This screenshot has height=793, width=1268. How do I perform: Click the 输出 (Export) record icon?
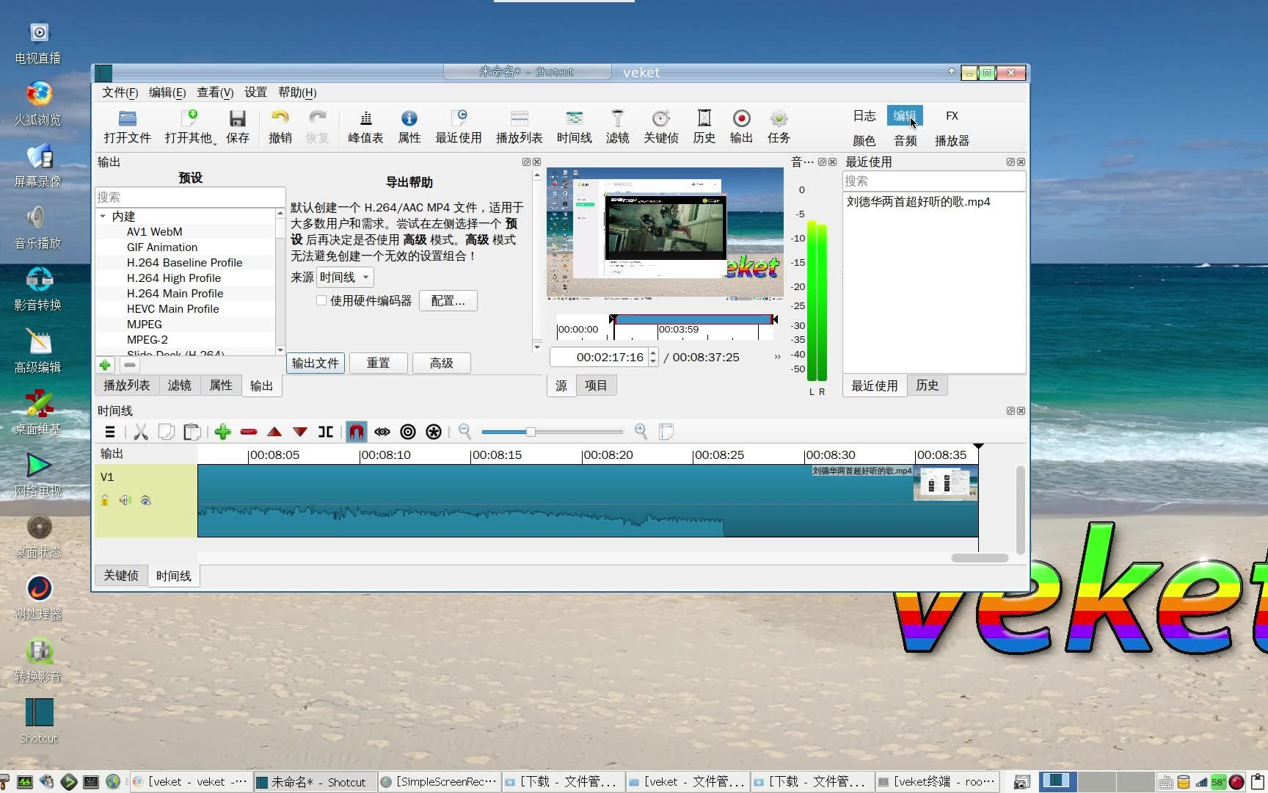coord(741,126)
